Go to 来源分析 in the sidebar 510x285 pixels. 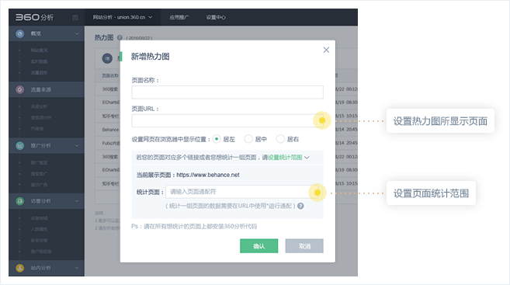tap(39, 106)
